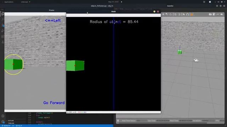Click circled green cube in Frame window
227x127 pixels.
point(13,64)
